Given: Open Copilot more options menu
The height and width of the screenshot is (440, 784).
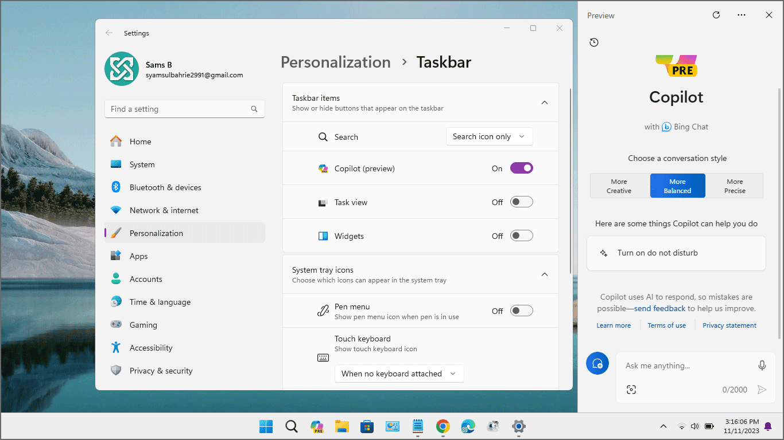Looking at the screenshot, I should tap(742, 15).
